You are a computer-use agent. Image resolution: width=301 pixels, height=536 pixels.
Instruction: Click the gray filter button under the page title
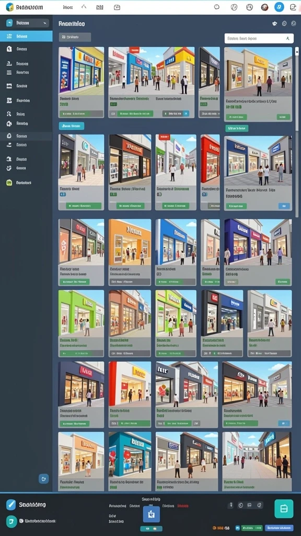pyautogui.click(x=75, y=37)
